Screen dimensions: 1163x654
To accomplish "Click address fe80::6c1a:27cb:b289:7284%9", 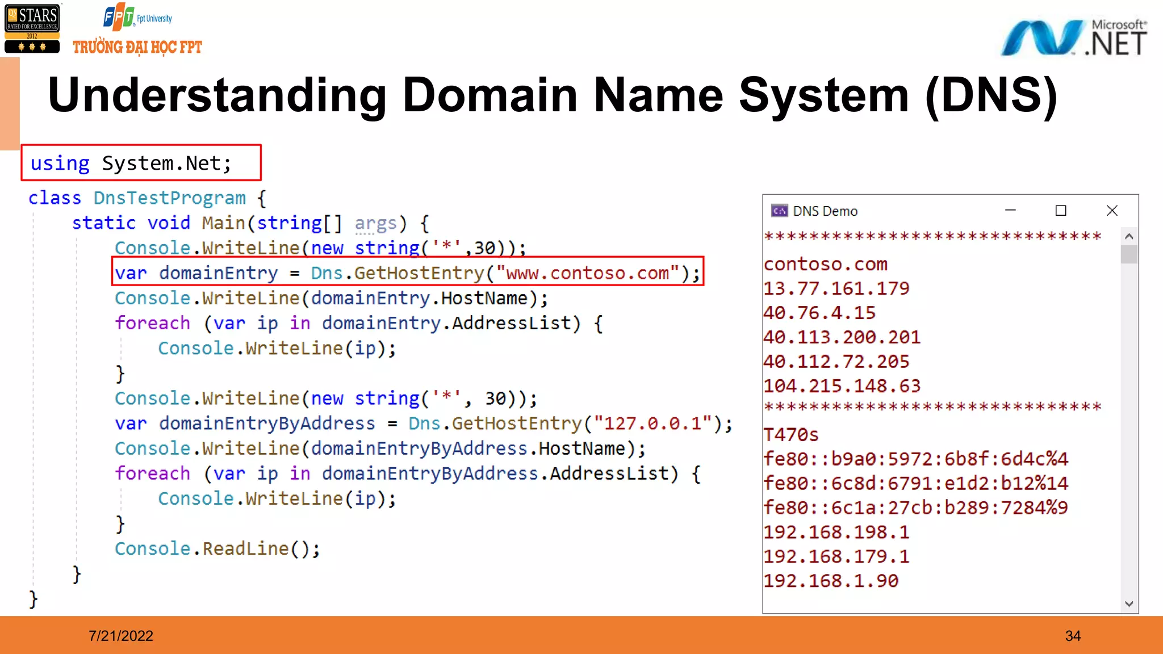I will 915,508.
